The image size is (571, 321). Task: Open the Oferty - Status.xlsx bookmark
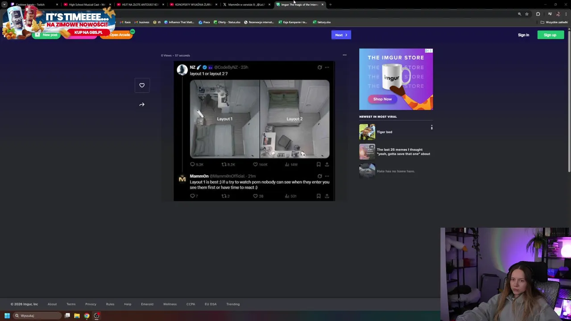pos(227,22)
